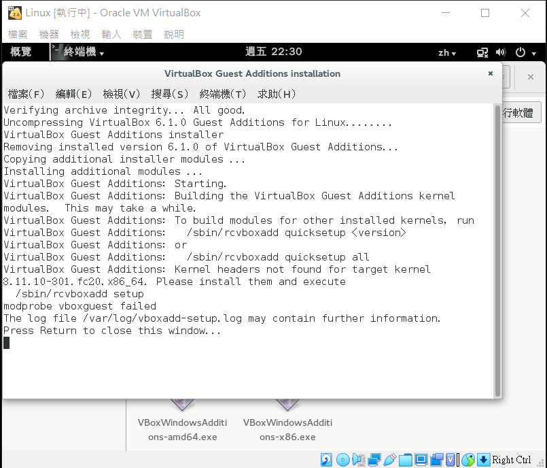The height and width of the screenshot is (468, 547).
Task: Open the VirtualBox 輸入 menu
Action: pos(111,34)
